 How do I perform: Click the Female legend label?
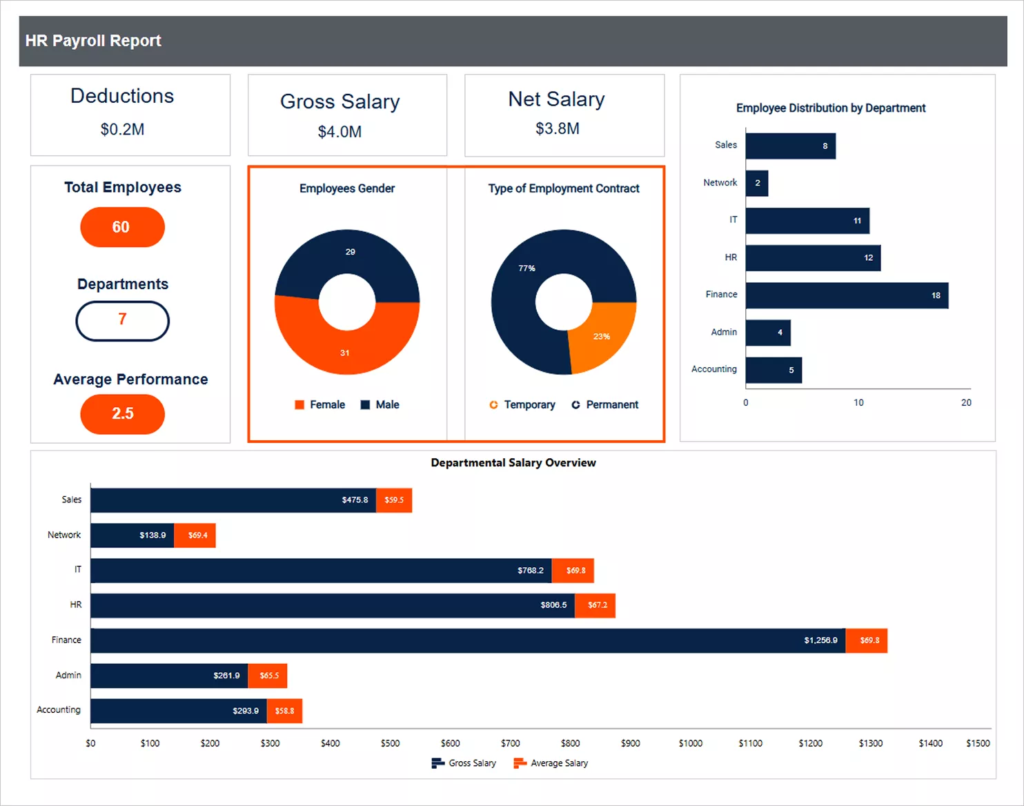(327, 405)
